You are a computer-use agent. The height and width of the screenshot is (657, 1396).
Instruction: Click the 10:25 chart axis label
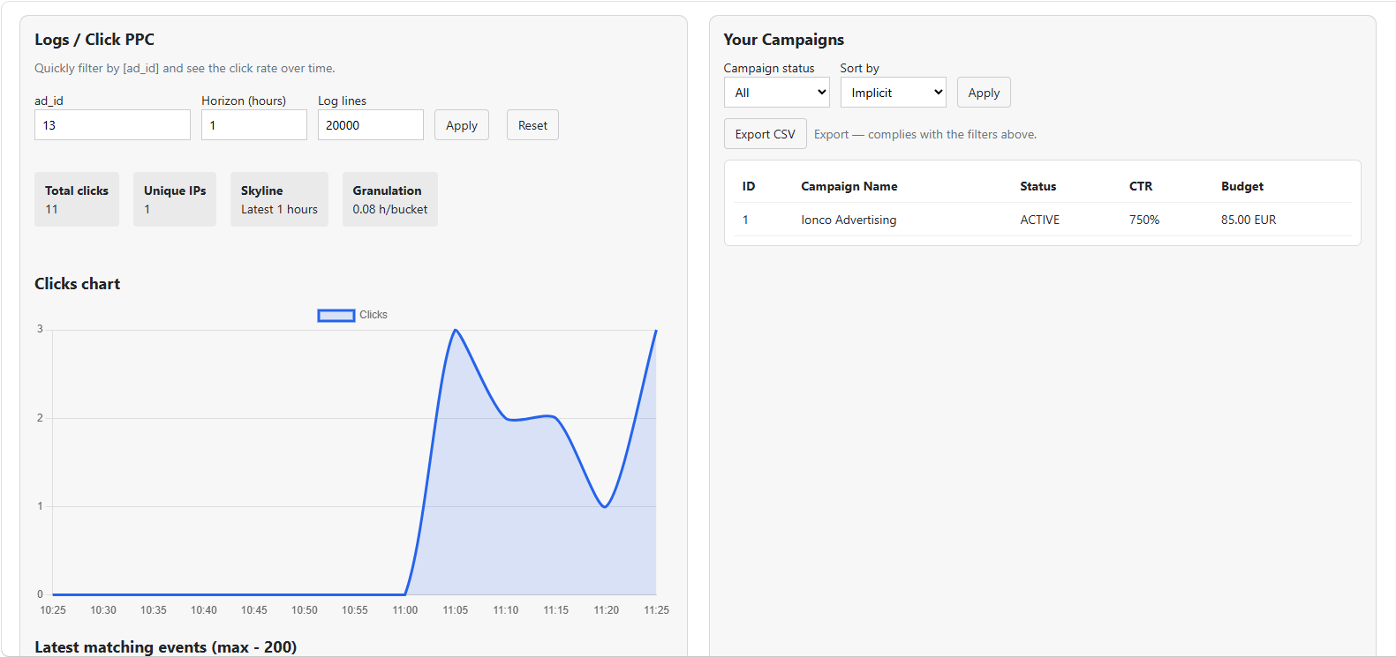point(53,610)
